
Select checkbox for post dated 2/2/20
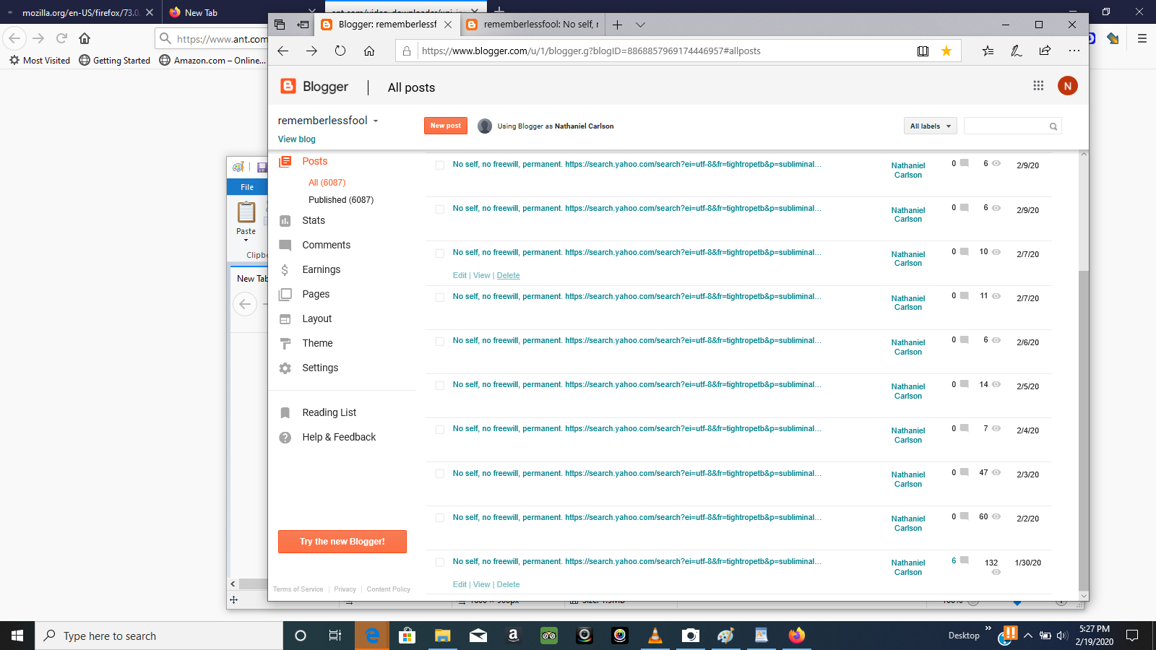[439, 518]
